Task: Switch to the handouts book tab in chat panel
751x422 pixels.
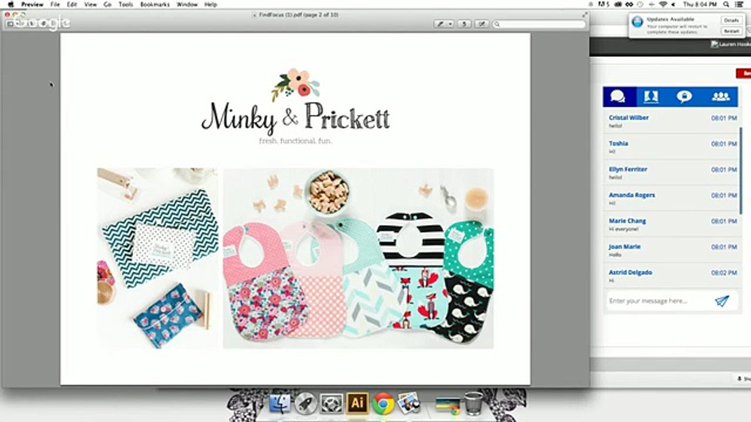Action: coord(651,97)
